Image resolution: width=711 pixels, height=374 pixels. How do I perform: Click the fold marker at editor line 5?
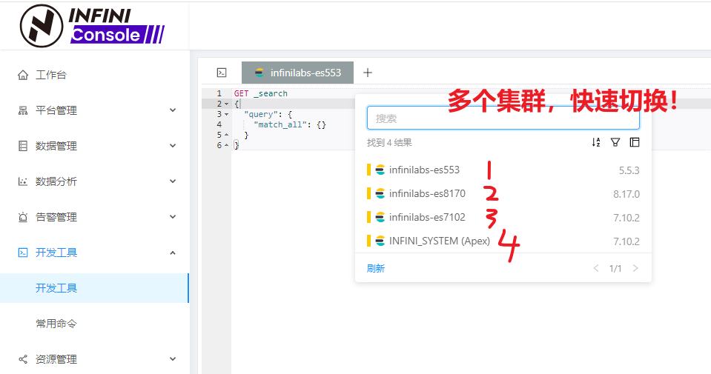pyautogui.click(x=227, y=135)
